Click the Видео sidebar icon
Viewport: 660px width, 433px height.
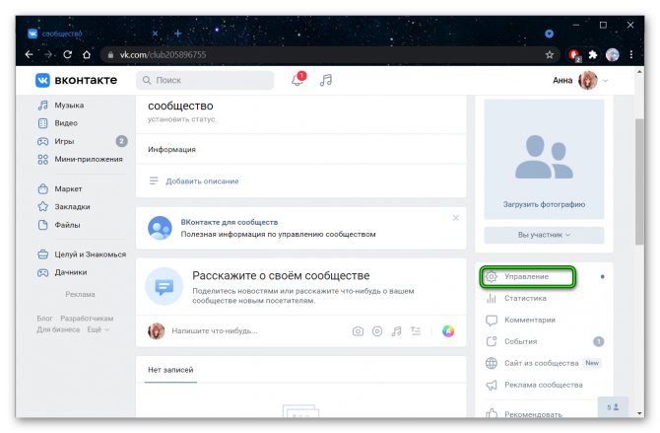pyautogui.click(x=43, y=123)
